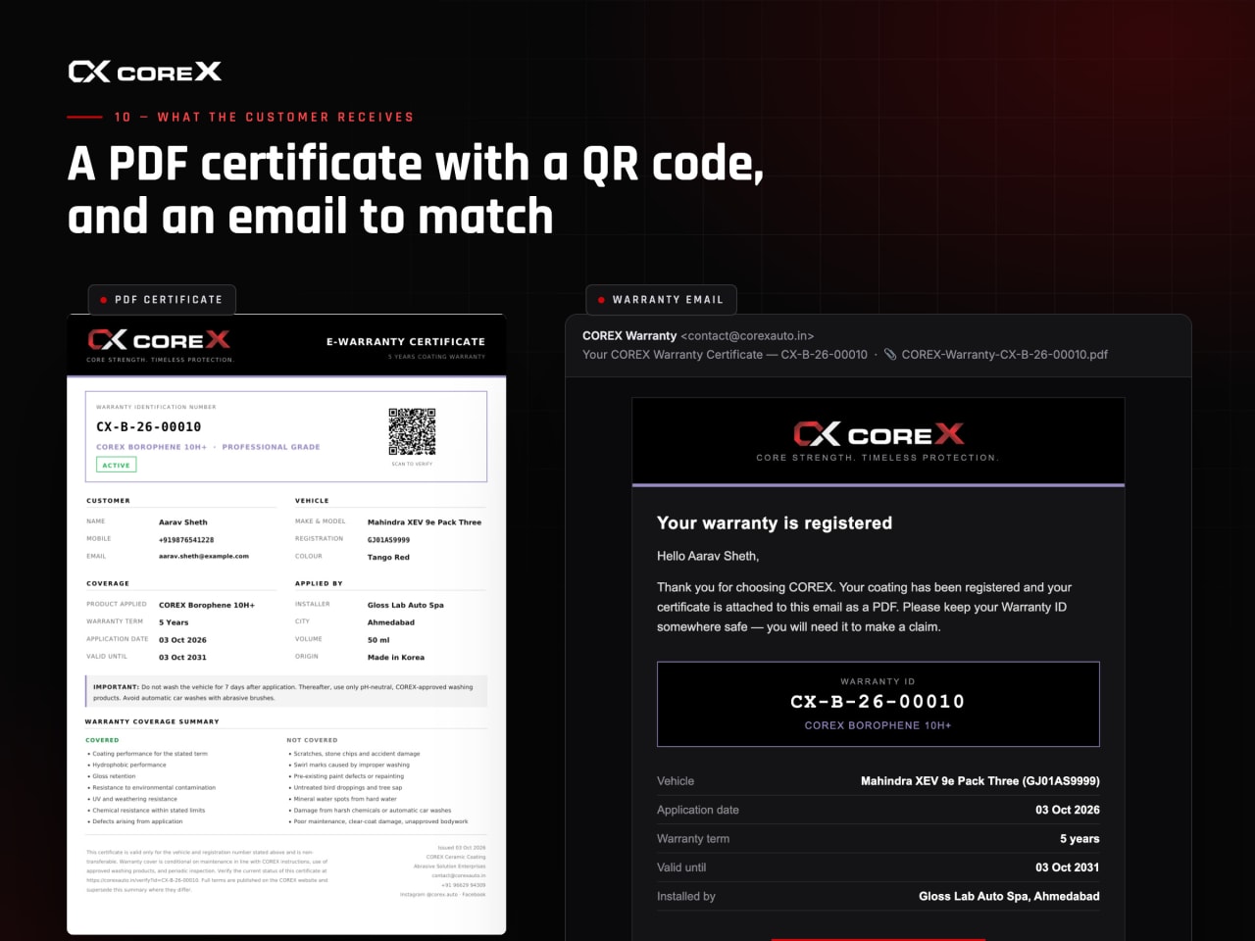Click the email 'aarav.sheth@example.com'
Screen dimensions: 1255x941
click(x=204, y=556)
